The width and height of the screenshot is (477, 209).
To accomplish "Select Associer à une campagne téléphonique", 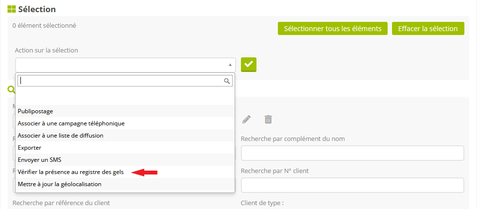I will (x=71, y=123).
